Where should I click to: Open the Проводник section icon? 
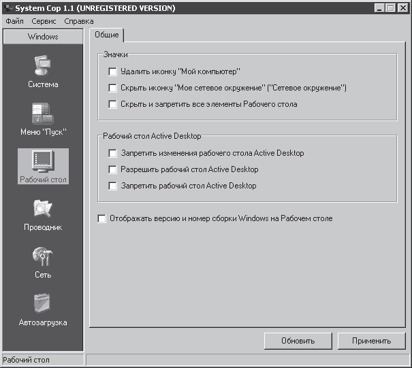[x=43, y=210]
